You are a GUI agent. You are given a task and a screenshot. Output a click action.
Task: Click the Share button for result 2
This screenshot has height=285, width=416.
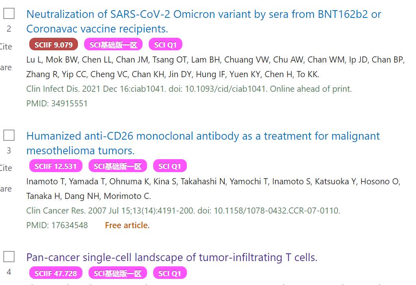(x=6, y=67)
